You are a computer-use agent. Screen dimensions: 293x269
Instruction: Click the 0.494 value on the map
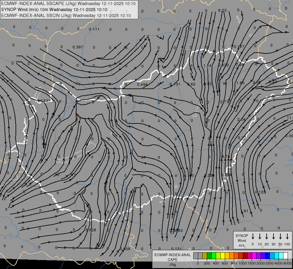tap(142, 84)
